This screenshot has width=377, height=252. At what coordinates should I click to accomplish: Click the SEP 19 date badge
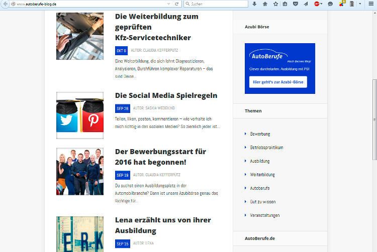click(x=122, y=175)
